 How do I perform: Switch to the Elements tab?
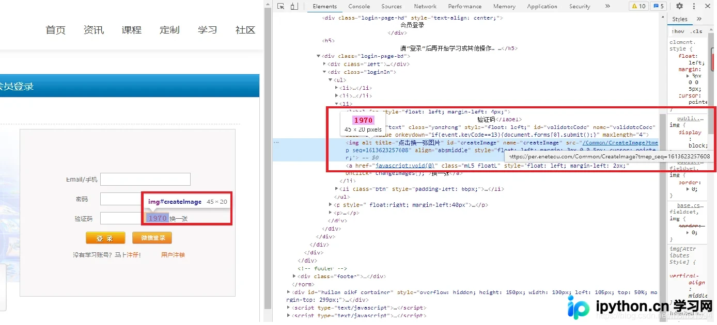tap(325, 6)
